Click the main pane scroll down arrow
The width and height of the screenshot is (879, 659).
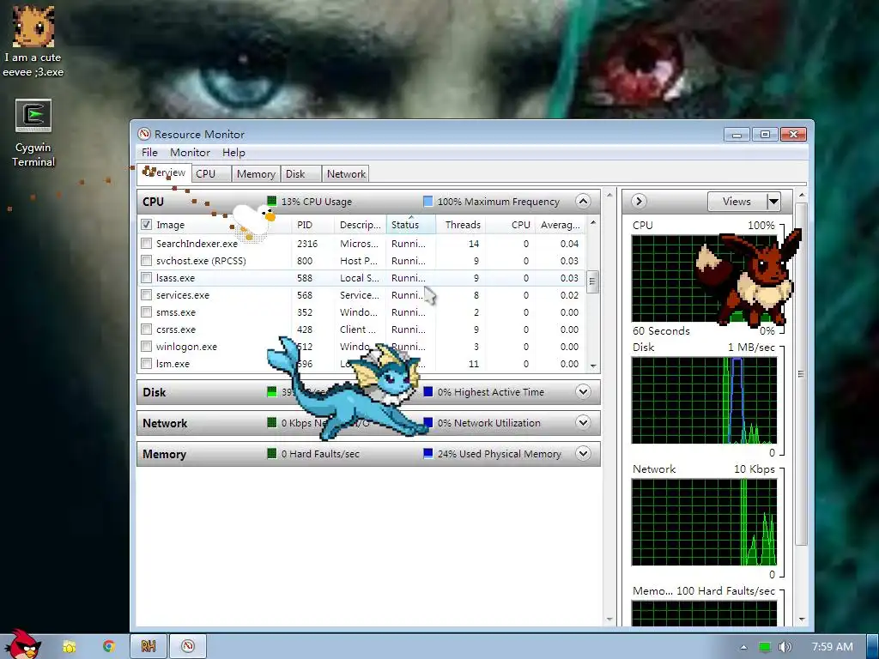[x=609, y=620]
